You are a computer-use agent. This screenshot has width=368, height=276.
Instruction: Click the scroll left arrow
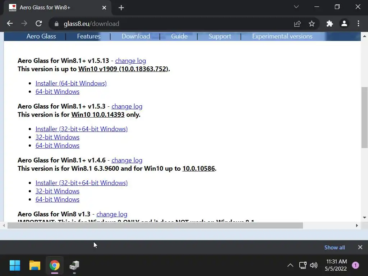(4, 226)
